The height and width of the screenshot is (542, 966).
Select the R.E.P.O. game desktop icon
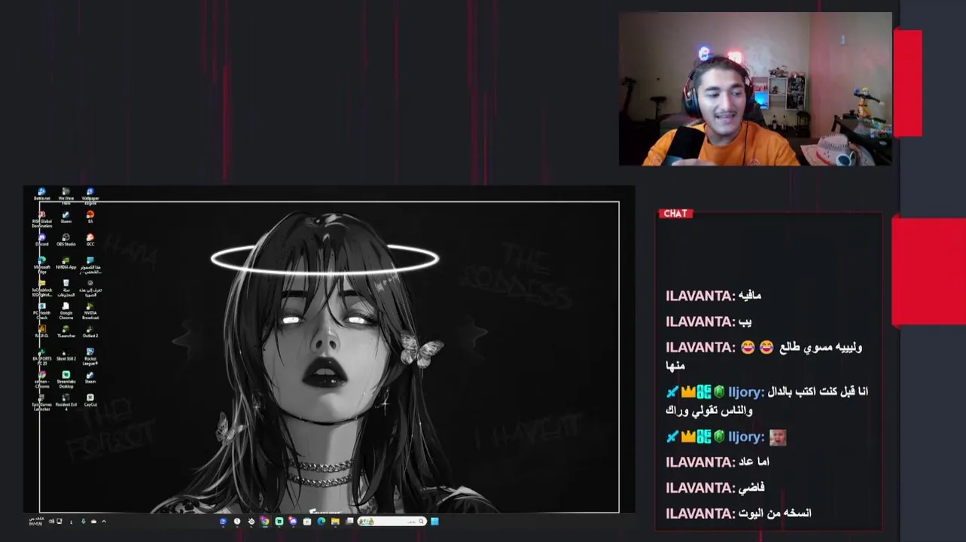(41, 331)
